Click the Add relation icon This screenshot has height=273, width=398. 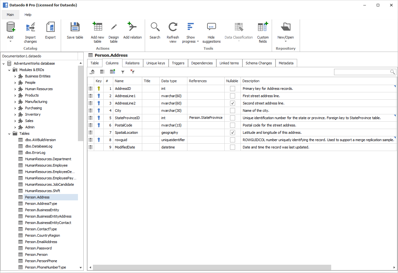pyautogui.click(x=132, y=28)
